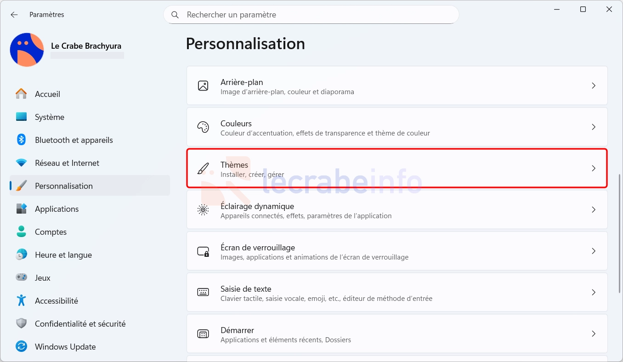Click the Écran de verrouillage lock-screen icon
The height and width of the screenshot is (362, 623).
[203, 251]
